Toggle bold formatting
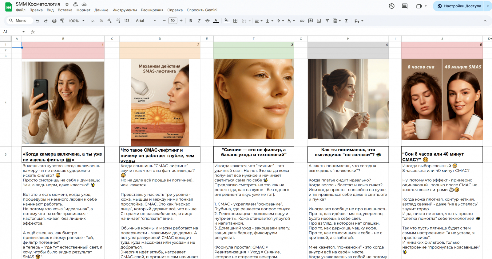492x259 pixels. click(x=191, y=21)
